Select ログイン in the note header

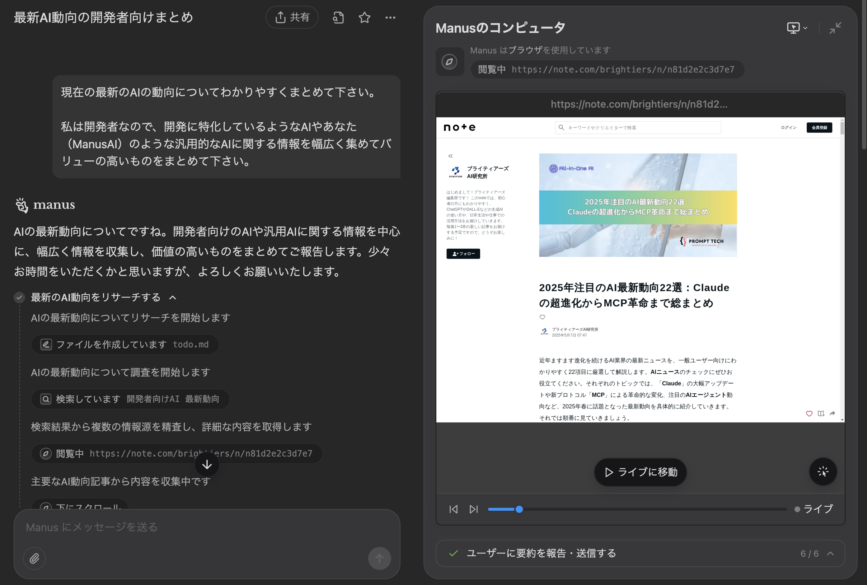(788, 127)
